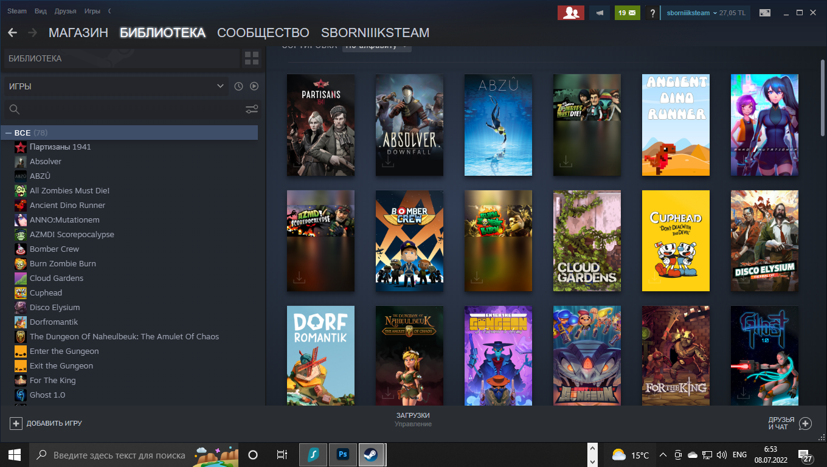Image resolution: width=827 pixels, height=467 pixels.
Task: Open the Cuphead cover thumbnail
Action: tap(676, 241)
